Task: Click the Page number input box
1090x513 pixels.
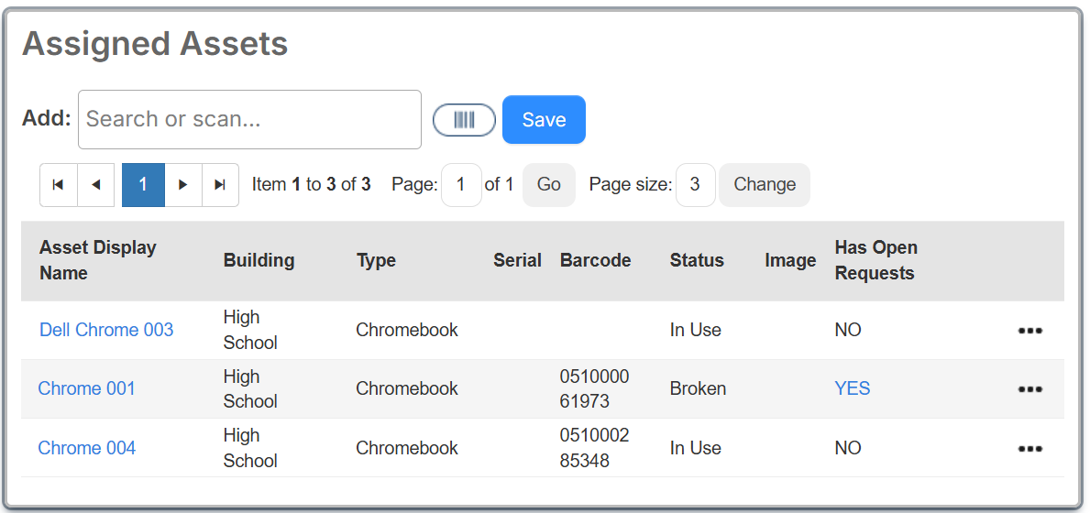Action: point(462,185)
